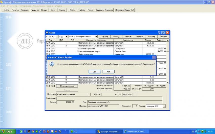Expand the Год period dropdown

67,37
